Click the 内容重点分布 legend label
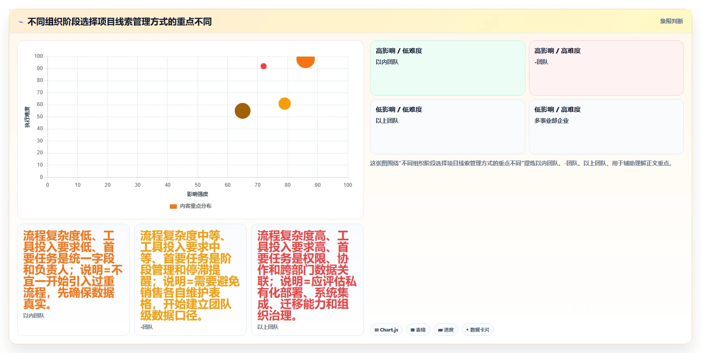The height and width of the screenshot is (353, 701). pos(195,206)
